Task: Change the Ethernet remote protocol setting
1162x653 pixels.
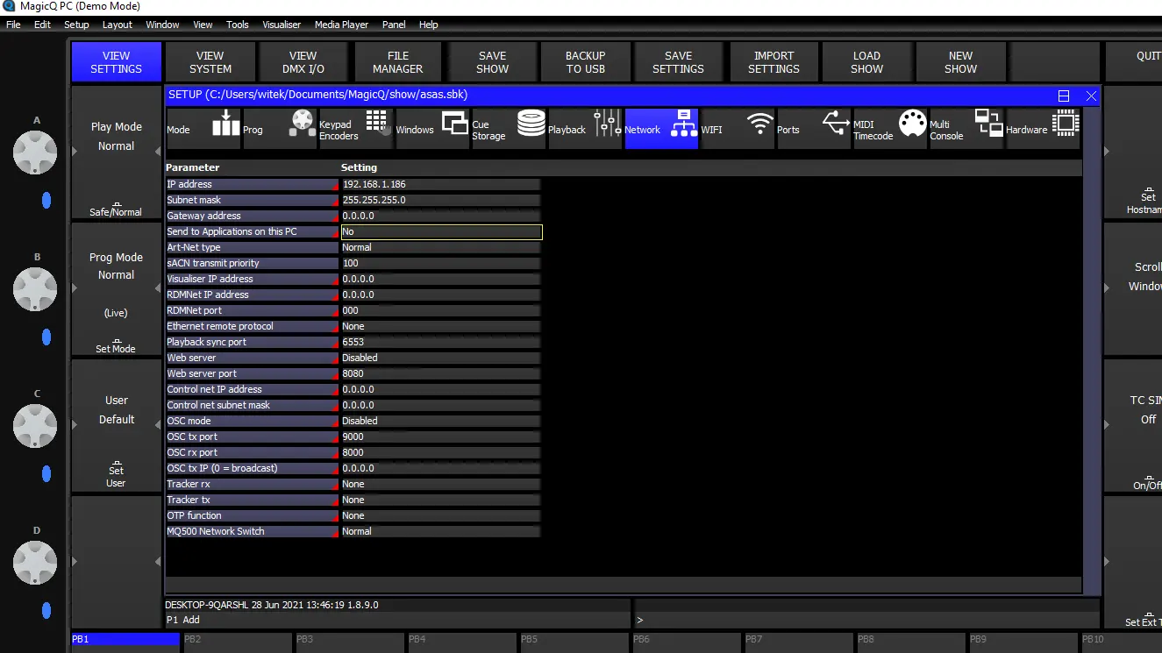Action: tap(440, 326)
